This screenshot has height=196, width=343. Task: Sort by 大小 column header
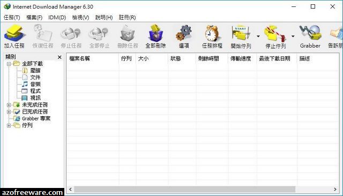pos(152,58)
